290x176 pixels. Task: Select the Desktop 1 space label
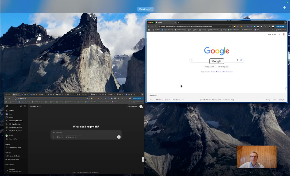(145, 9)
